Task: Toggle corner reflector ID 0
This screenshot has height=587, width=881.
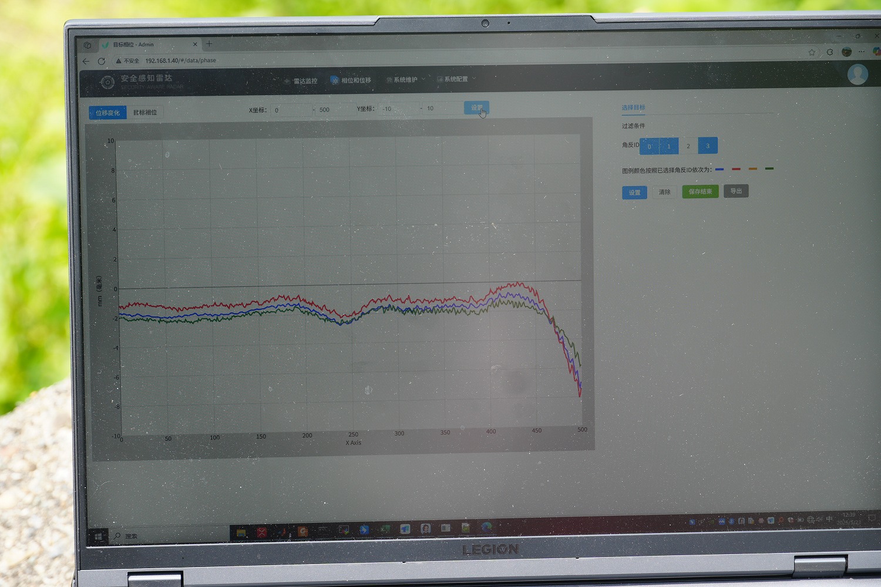Action: (649, 146)
